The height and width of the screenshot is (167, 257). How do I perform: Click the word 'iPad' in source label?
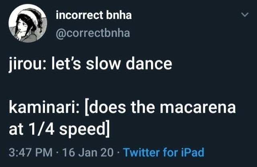[192, 153]
